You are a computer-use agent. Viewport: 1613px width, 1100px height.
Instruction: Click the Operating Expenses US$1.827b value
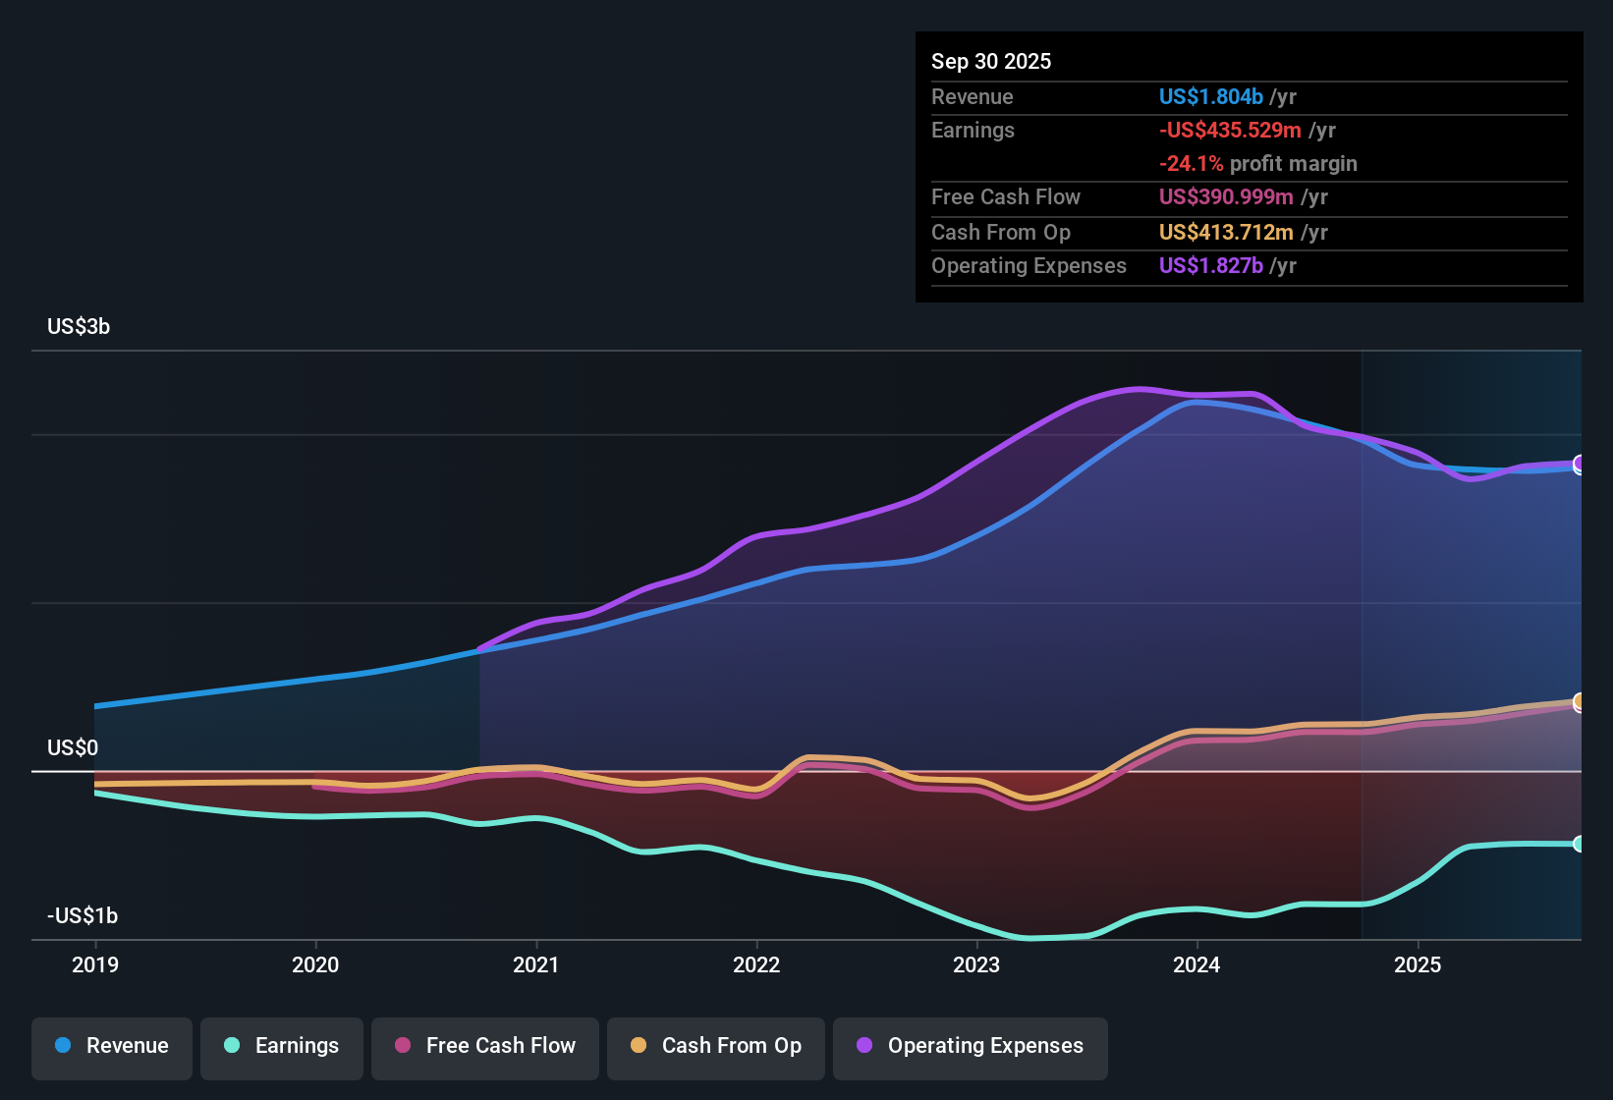pyautogui.click(x=1211, y=265)
